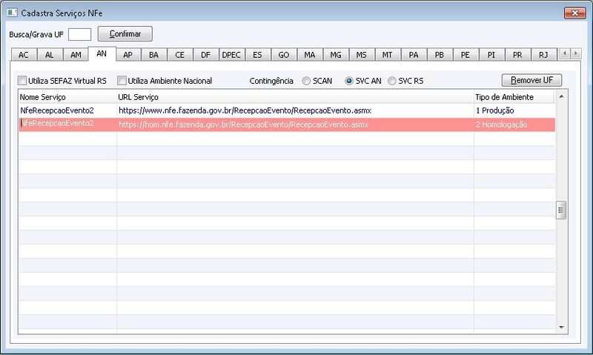Switch to the PR tab

tap(517, 55)
